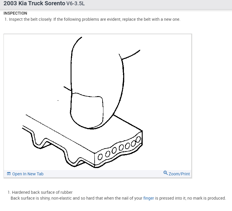Click the V6-3.5L engine label
Viewport: 232px width, 211px height.
pos(76,4)
